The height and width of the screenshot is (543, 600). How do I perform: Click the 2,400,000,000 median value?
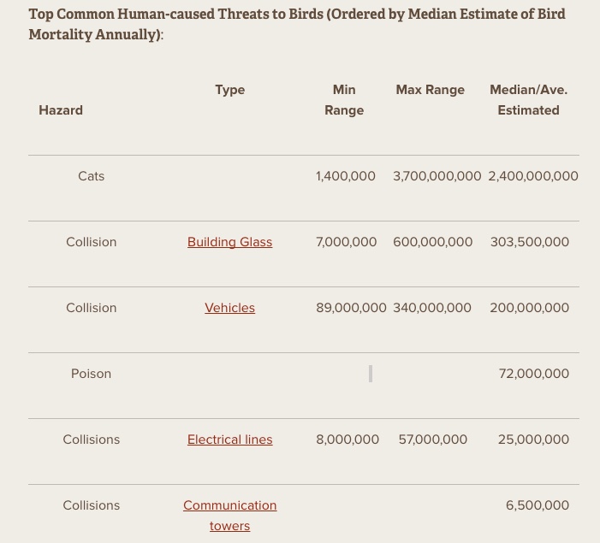point(533,176)
